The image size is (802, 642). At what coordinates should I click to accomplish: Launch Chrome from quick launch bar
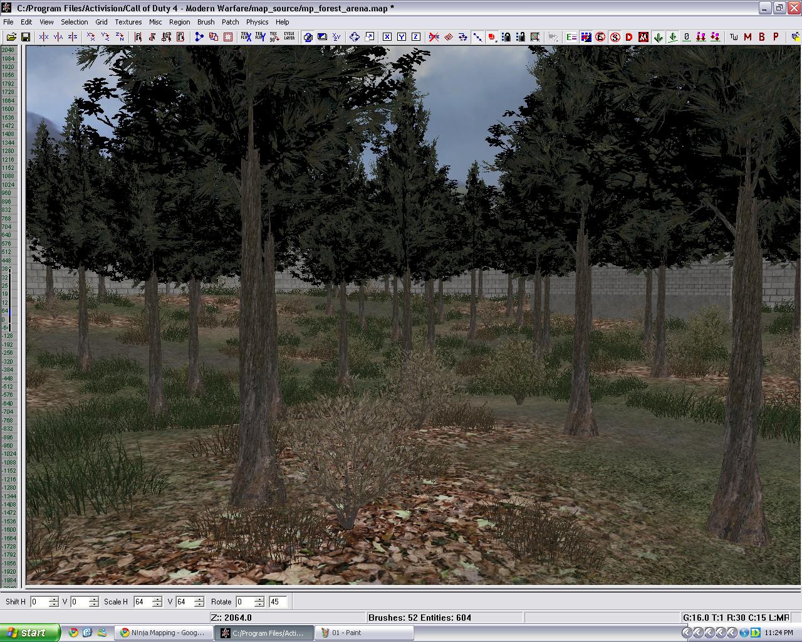point(73,633)
